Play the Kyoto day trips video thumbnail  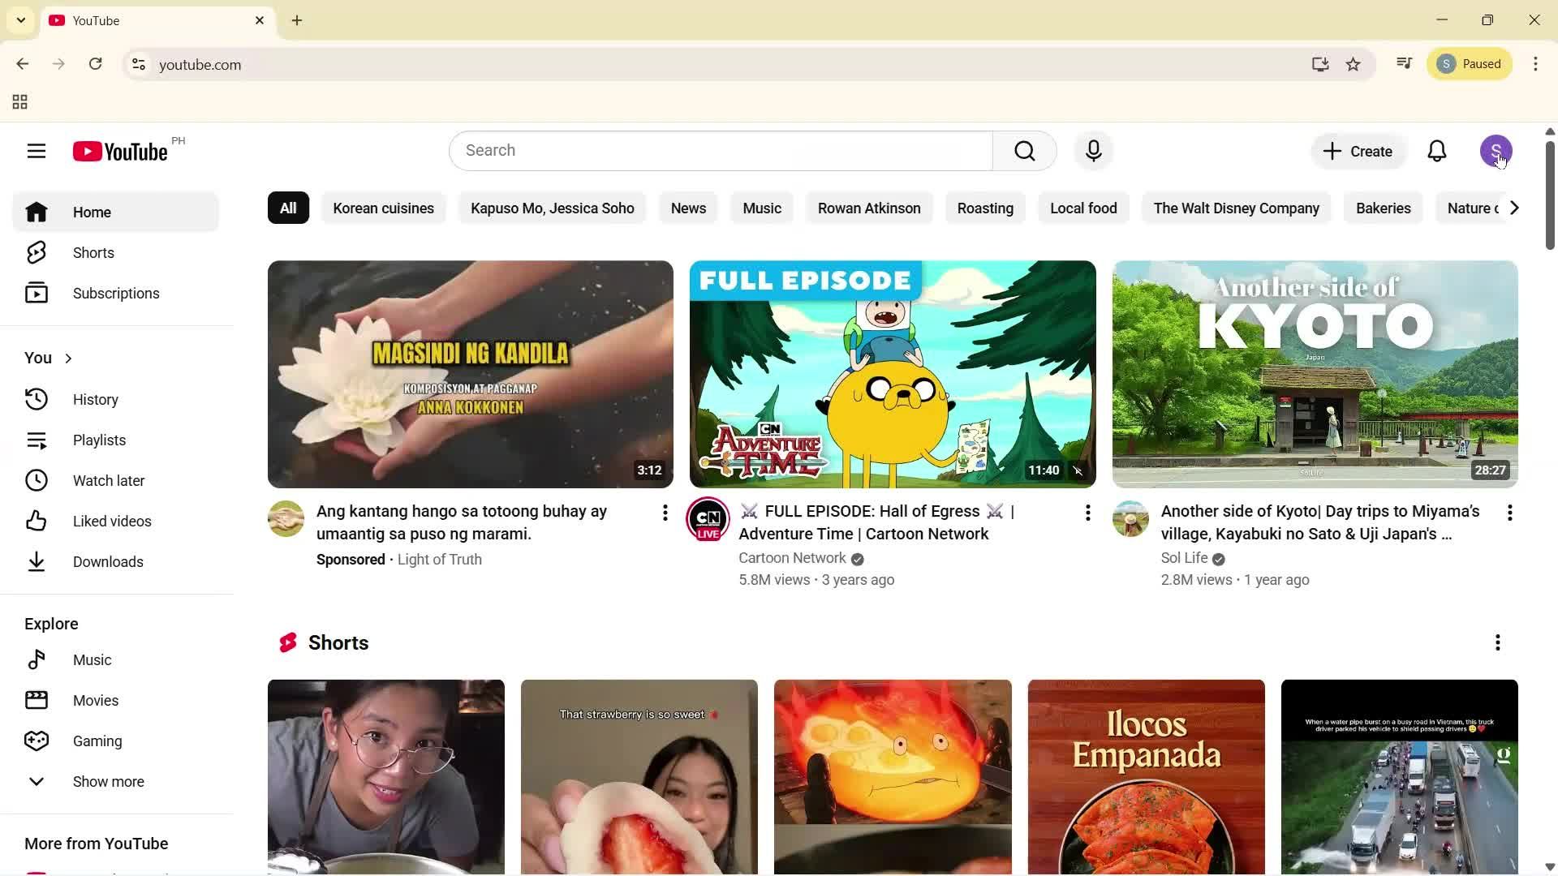point(1314,374)
